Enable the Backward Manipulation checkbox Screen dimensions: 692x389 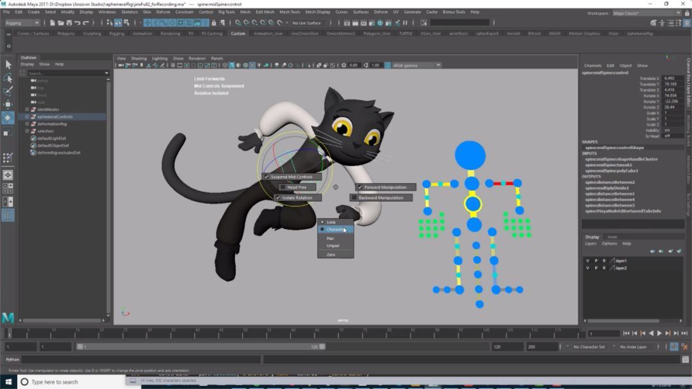pos(354,198)
